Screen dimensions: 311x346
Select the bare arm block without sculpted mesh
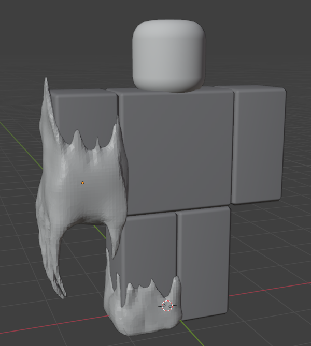[x=258, y=146]
